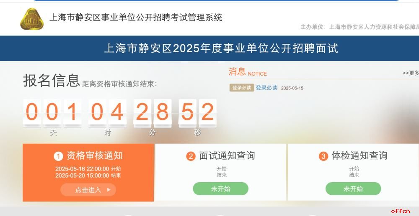419x216 pixels.
Task: Click the golden system logo emblem
Action: (32, 19)
